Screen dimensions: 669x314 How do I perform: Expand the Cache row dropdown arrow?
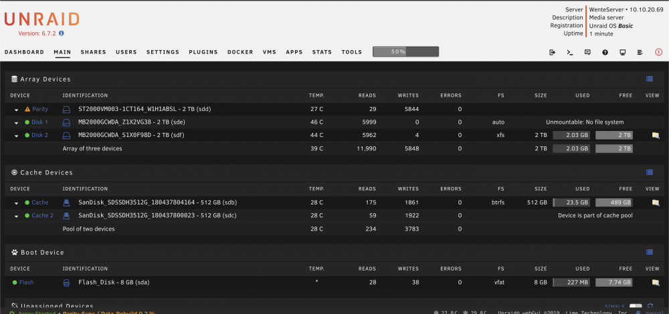click(16, 203)
